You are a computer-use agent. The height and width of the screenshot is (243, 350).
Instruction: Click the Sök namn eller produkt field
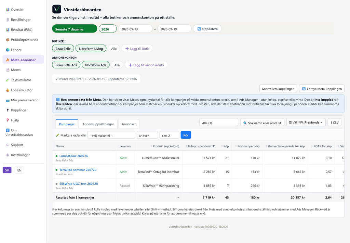pyautogui.click(x=262, y=123)
